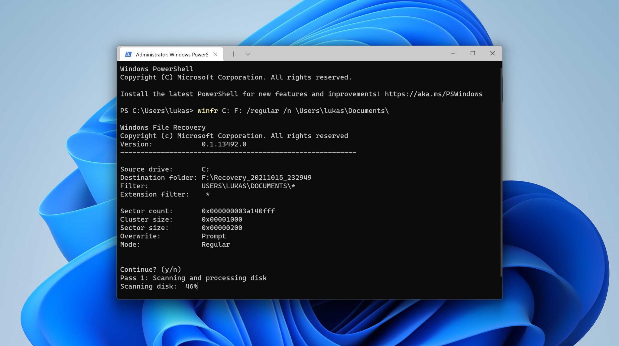Screen dimensions: 619x346
Task: Click the https://aka.ms/PSWindows link
Action: click(x=433, y=94)
